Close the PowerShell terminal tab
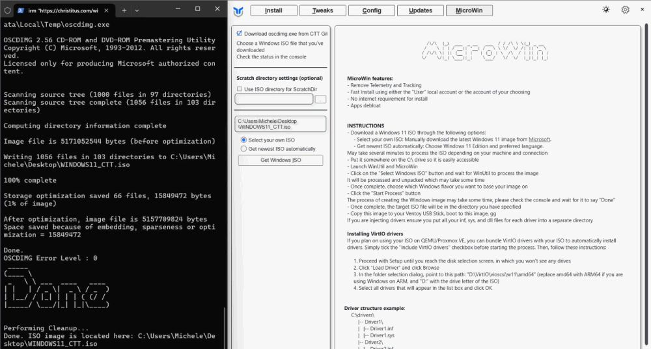 (x=106, y=10)
